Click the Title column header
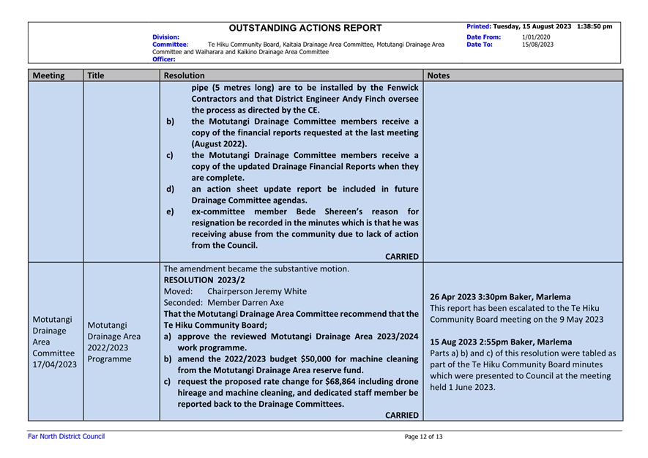The image size is (648, 458). click(96, 75)
